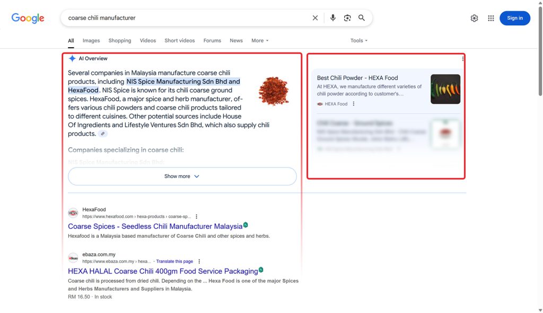Click highlighted NIS Spice Manufacturing Sdn Bhd text
The width and height of the screenshot is (543, 313).
coord(183,82)
